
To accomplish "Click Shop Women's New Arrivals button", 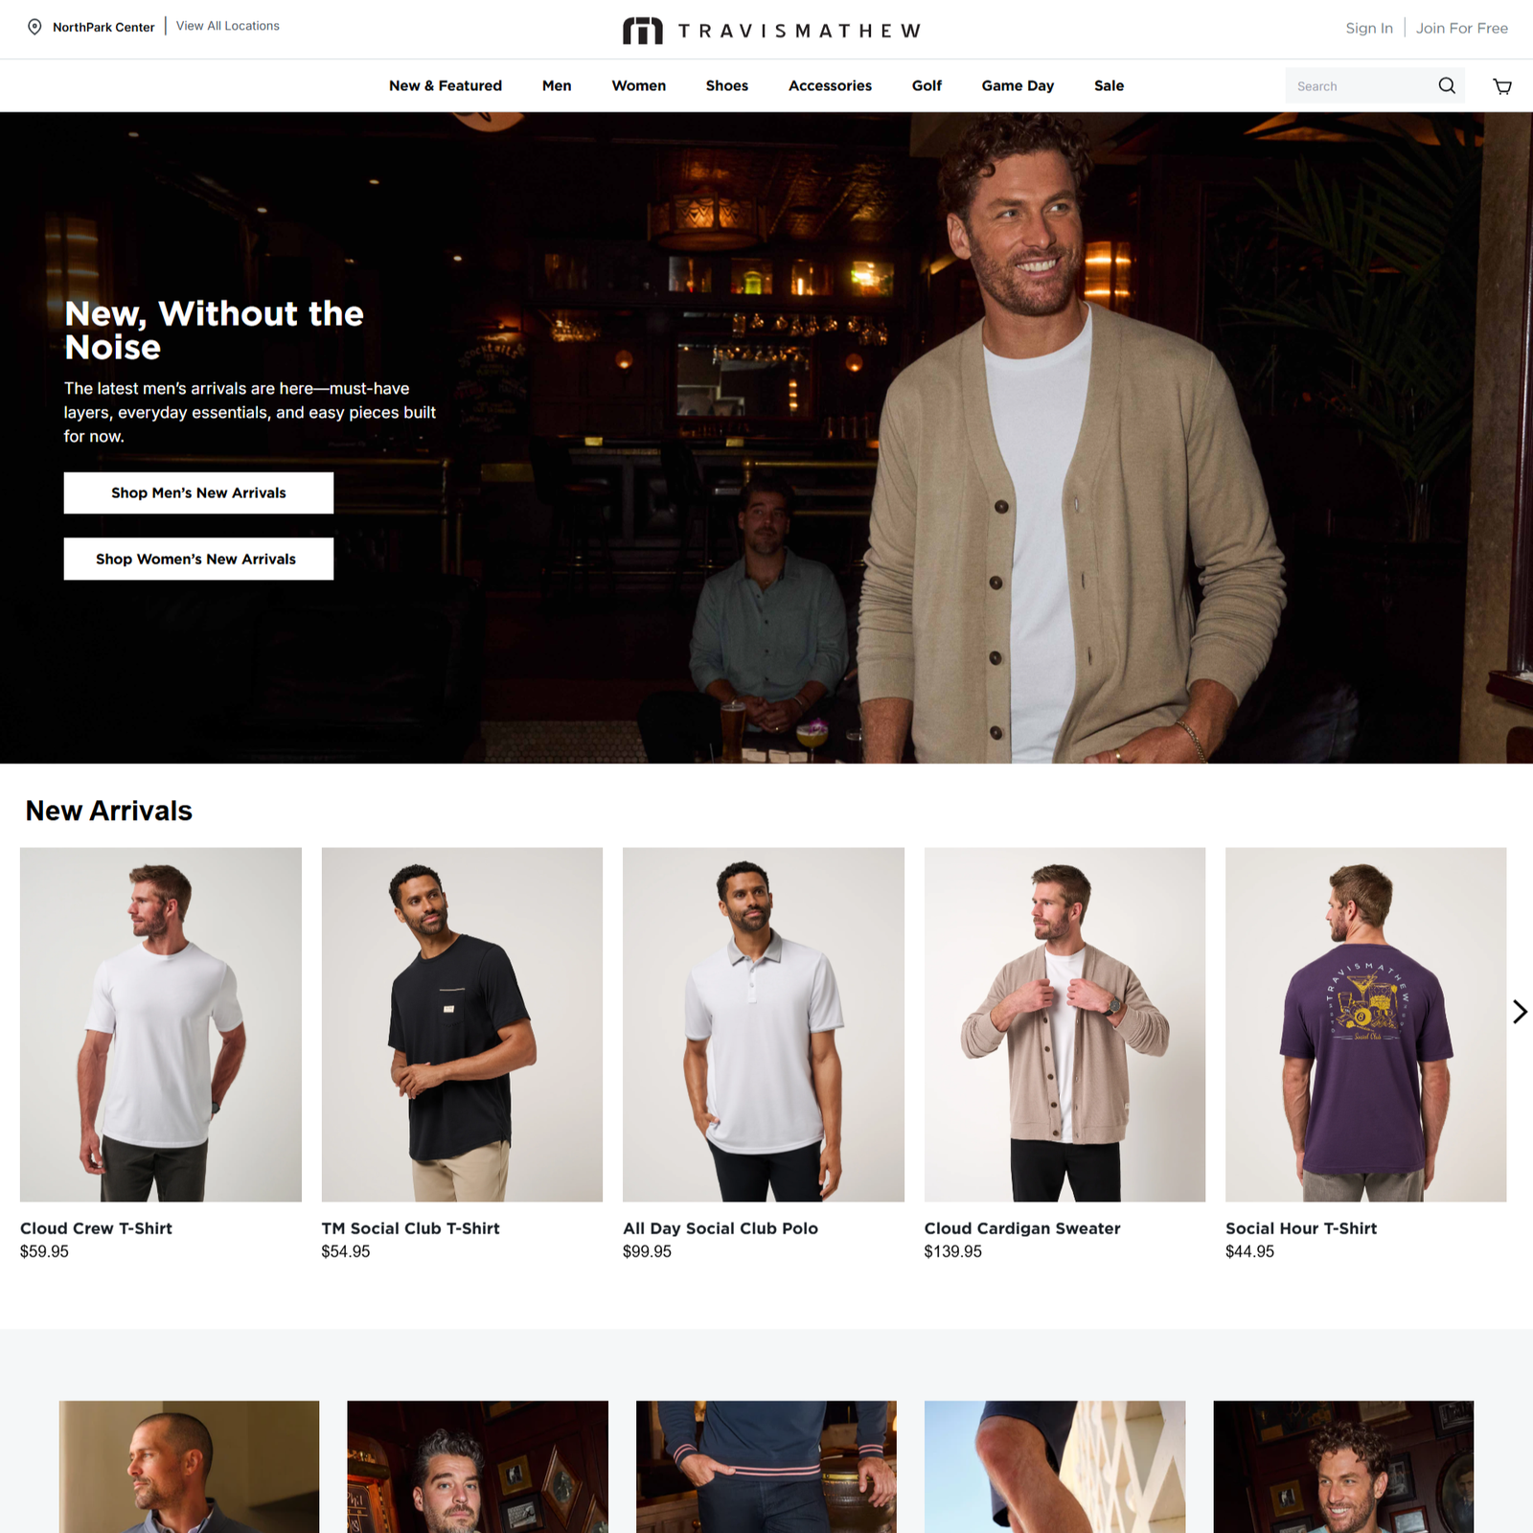I will point(198,559).
